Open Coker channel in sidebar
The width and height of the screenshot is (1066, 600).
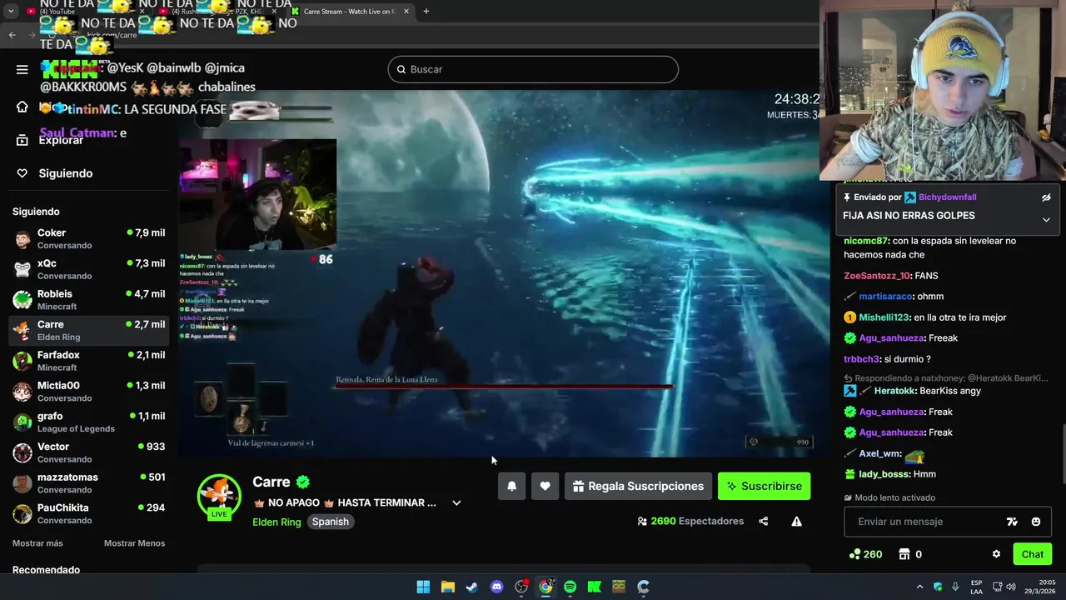(88, 238)
